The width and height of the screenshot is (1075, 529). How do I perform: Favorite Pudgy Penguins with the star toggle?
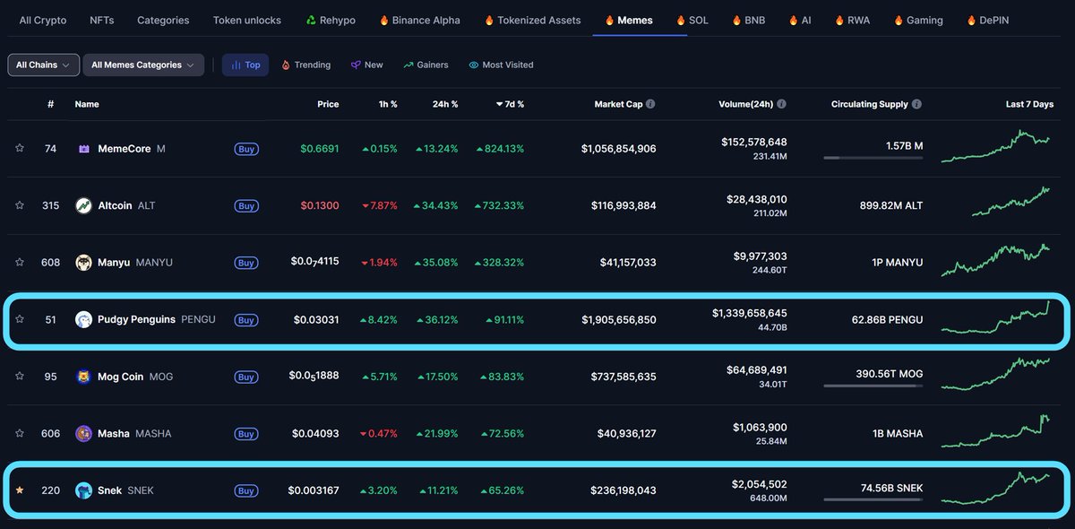click(20, 319)
